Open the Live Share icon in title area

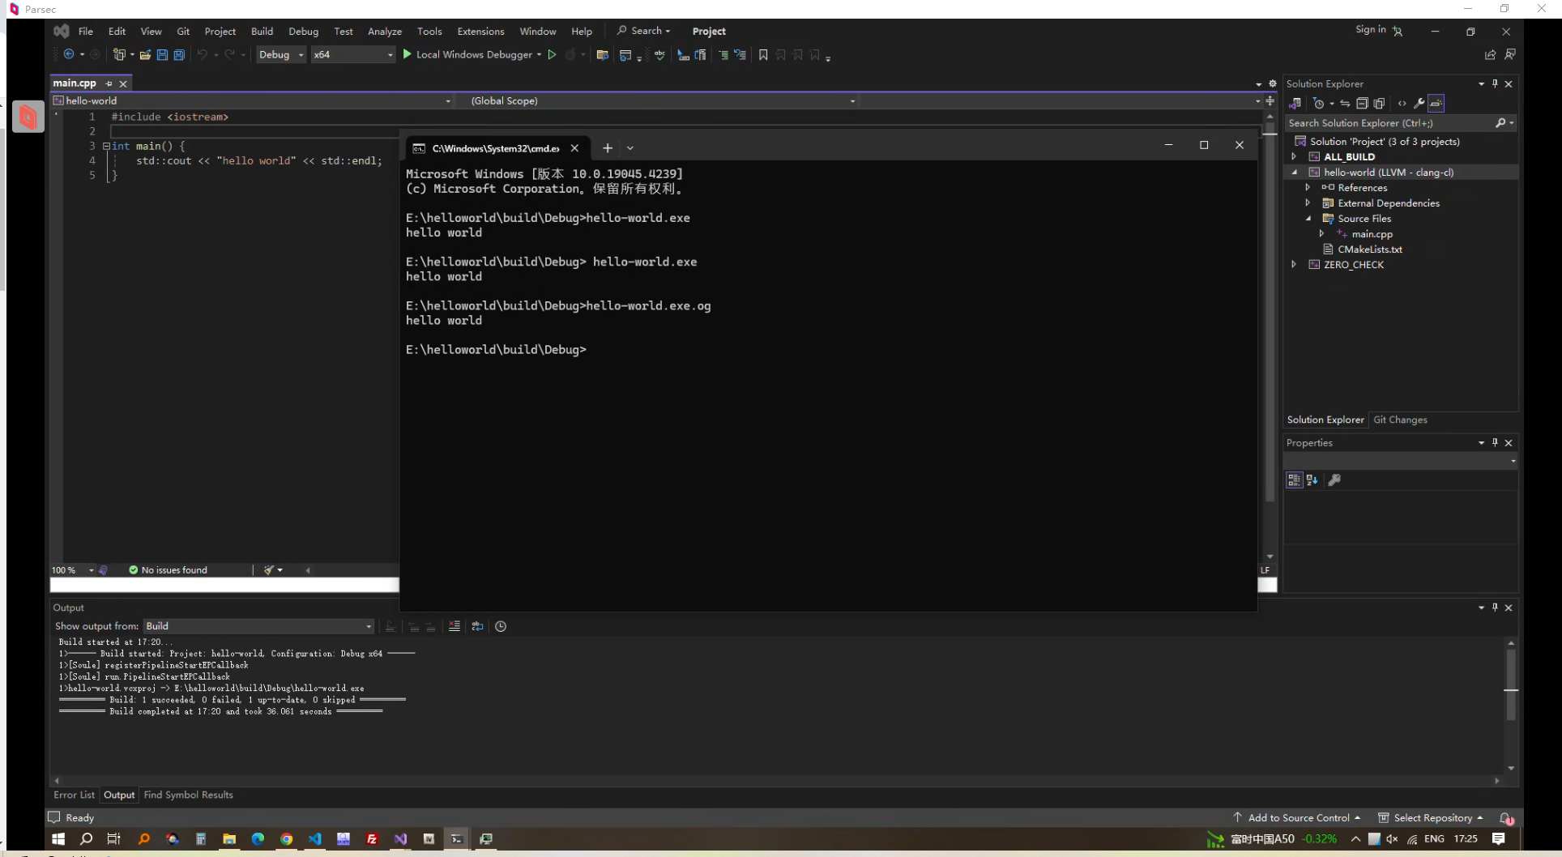pos(1490,54)
